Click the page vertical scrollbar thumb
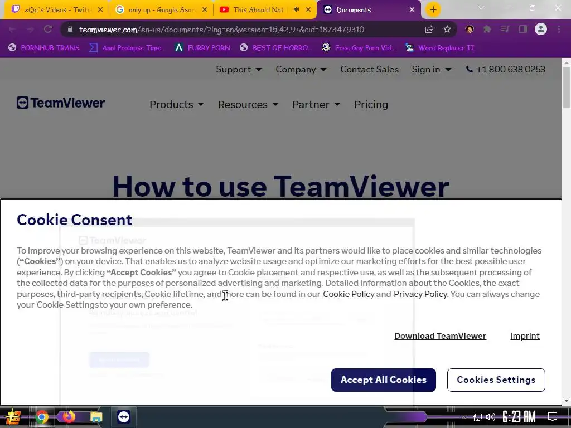The image size is (571, 428). tap(567, 87)
